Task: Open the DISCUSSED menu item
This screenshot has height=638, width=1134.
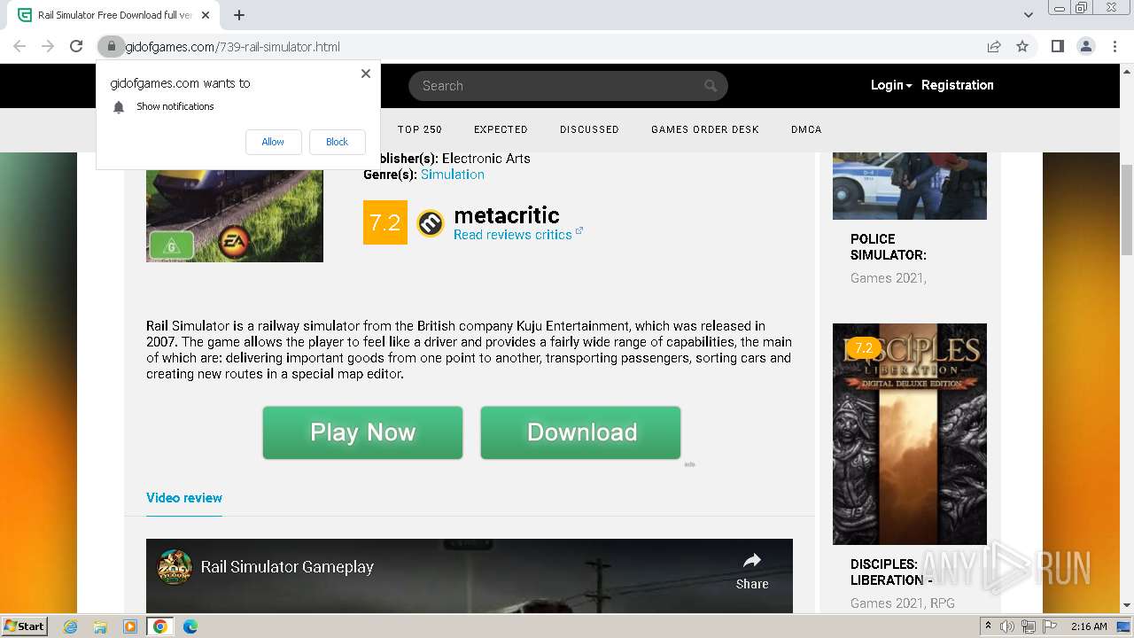Action: pyautogui.click(x=589, y=129)
